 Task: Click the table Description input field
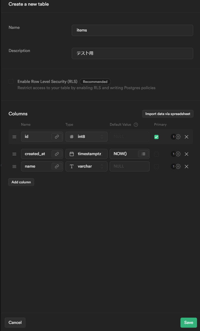point(132,53)
